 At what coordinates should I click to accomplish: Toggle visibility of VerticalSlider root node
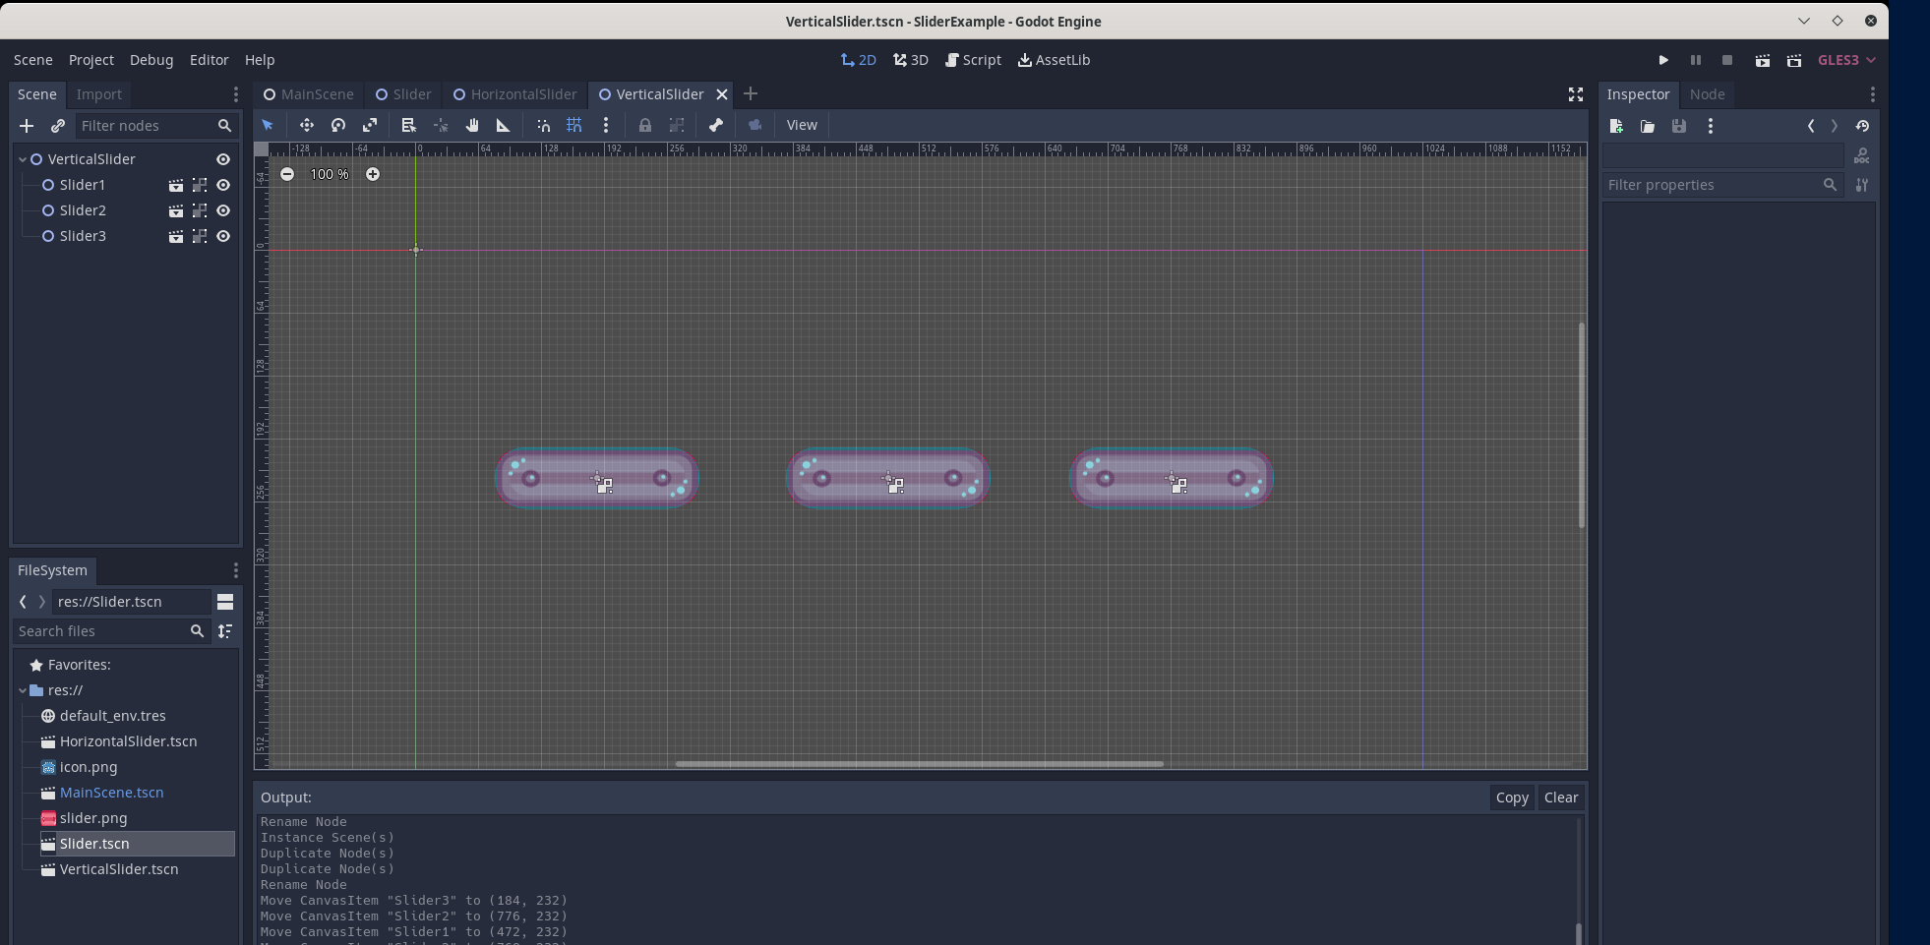point(223,158)
